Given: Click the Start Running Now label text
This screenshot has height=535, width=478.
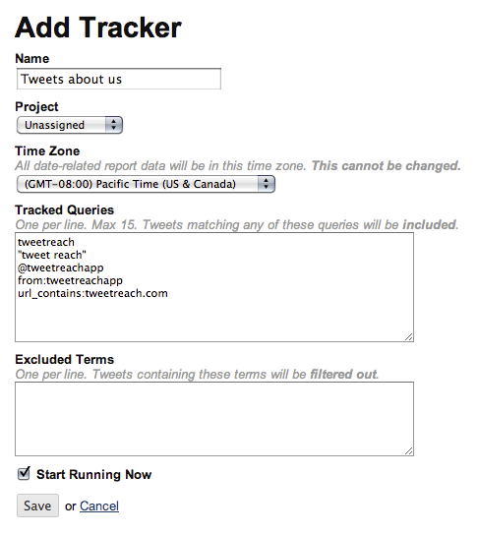Looking at the screenshot, I should pos(93,475).
